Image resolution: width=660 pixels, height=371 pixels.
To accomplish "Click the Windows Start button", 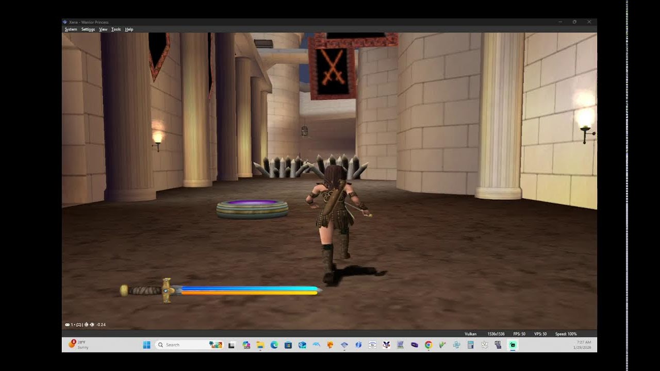I will pyautogui.click(x=146, y=345).
